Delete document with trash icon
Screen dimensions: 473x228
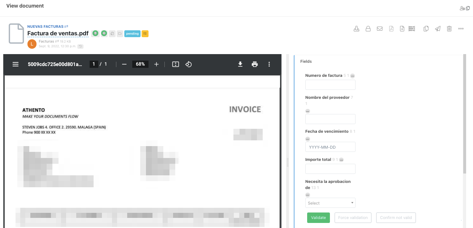449,29
